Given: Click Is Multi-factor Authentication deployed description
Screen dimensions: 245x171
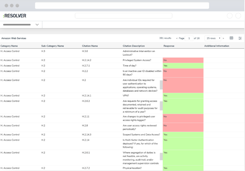Looking at the screenshot, I should (140, 144).
